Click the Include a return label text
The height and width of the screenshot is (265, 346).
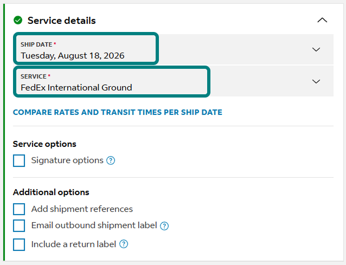click(x=74, y=244)
